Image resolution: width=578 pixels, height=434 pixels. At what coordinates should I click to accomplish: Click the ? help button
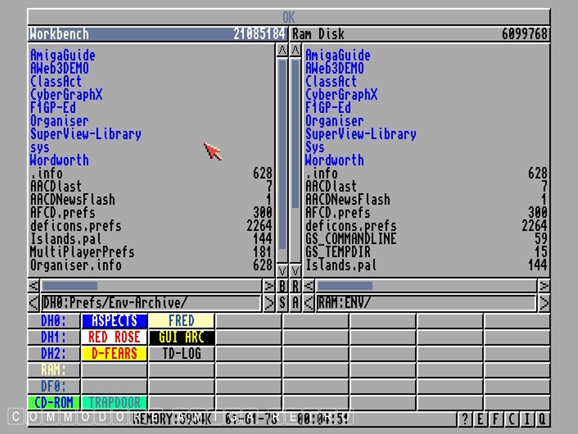(464, 419)
